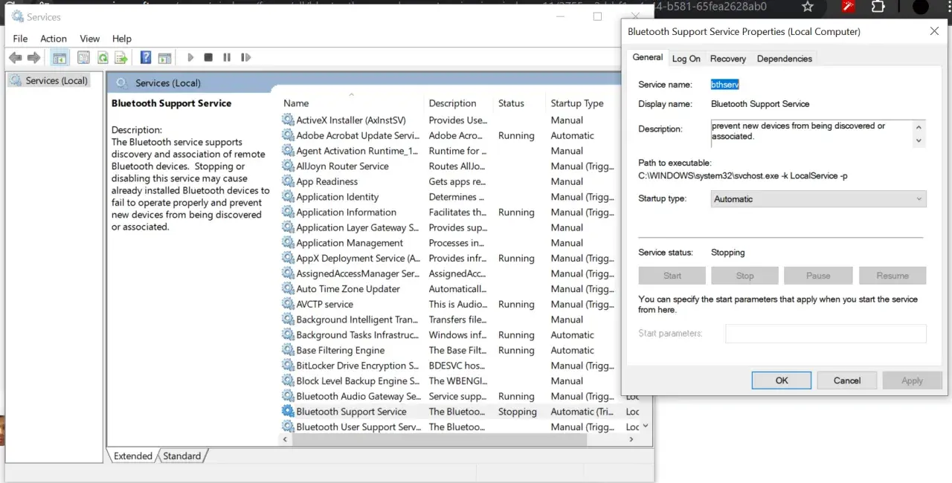Click Services app icon in title bar
952x483 pixels.
click(x=18, y=16)
